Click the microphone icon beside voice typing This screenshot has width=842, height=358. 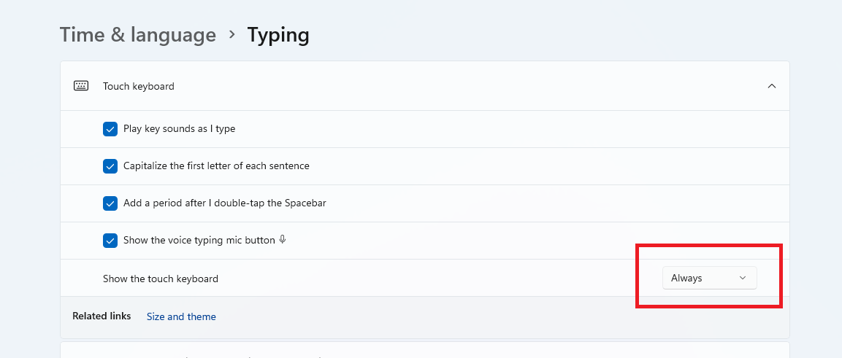coord(283,240)
